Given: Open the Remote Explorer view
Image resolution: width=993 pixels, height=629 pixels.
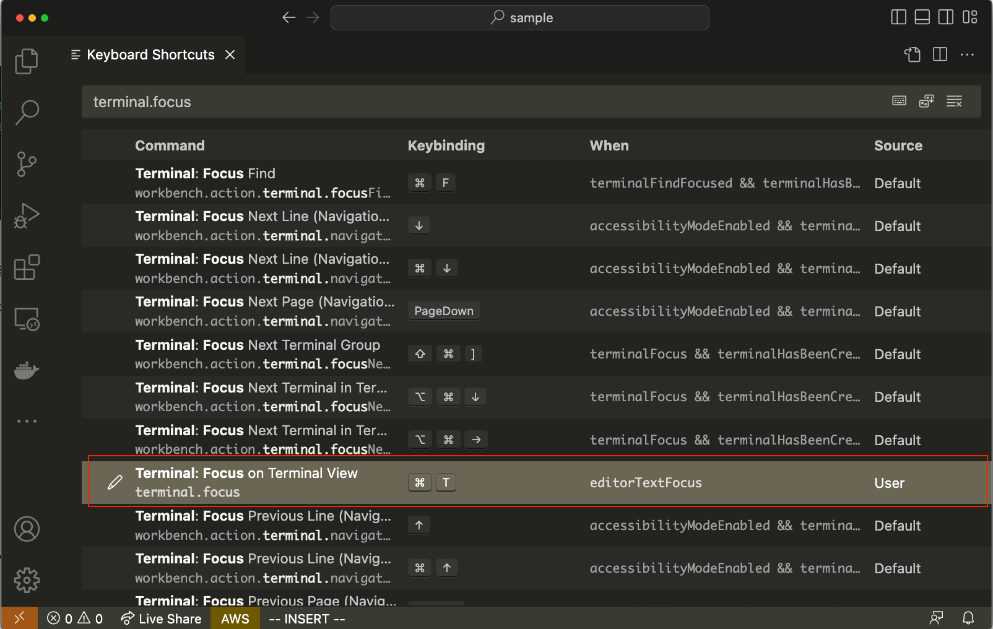Looking at the screenshot, I should [x=27, y=319].
